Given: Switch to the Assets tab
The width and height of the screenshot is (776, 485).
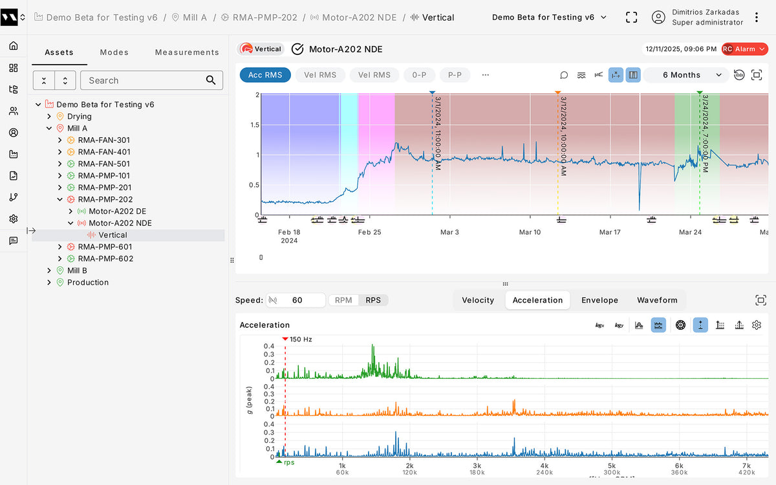Looking at the screenshot, I should 59,52.
